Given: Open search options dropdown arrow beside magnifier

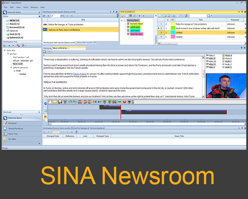Looking at the screenshot, I should pos(212,16).
